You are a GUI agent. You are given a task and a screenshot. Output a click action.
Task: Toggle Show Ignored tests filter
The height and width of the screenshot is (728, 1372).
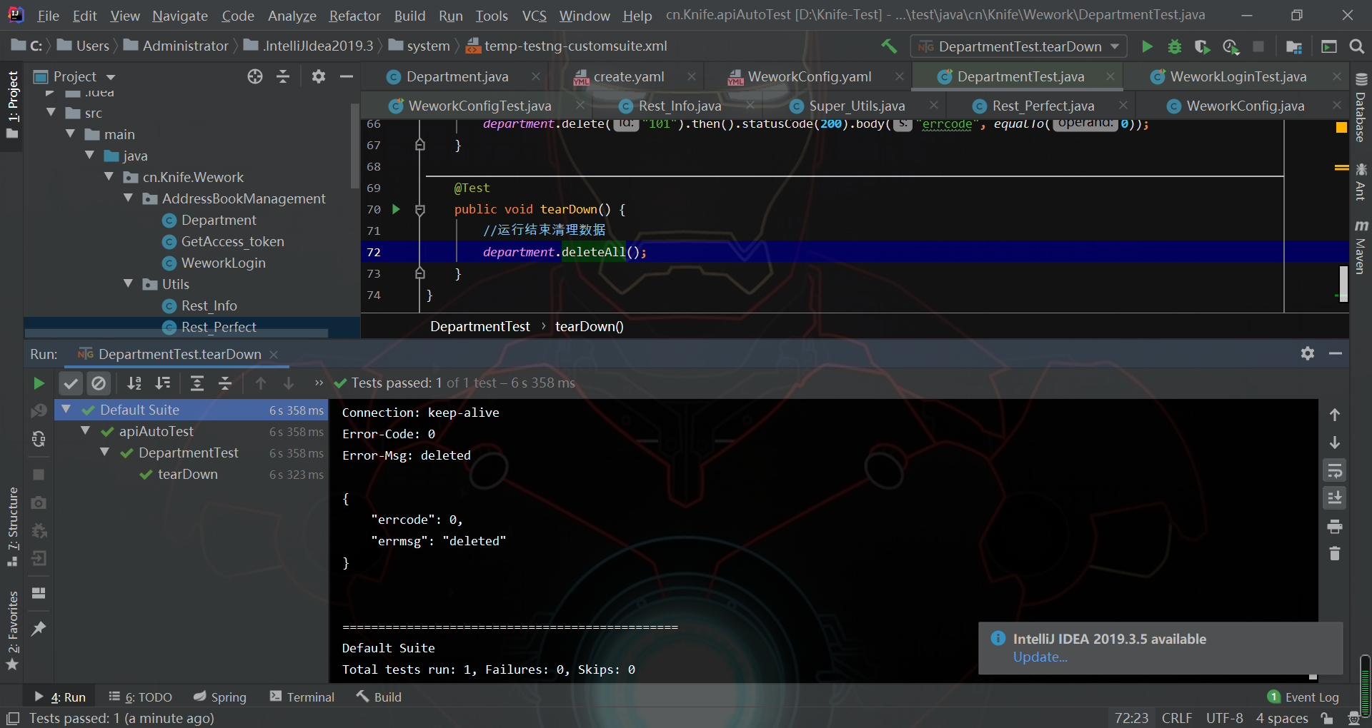[x=99, y=383]
